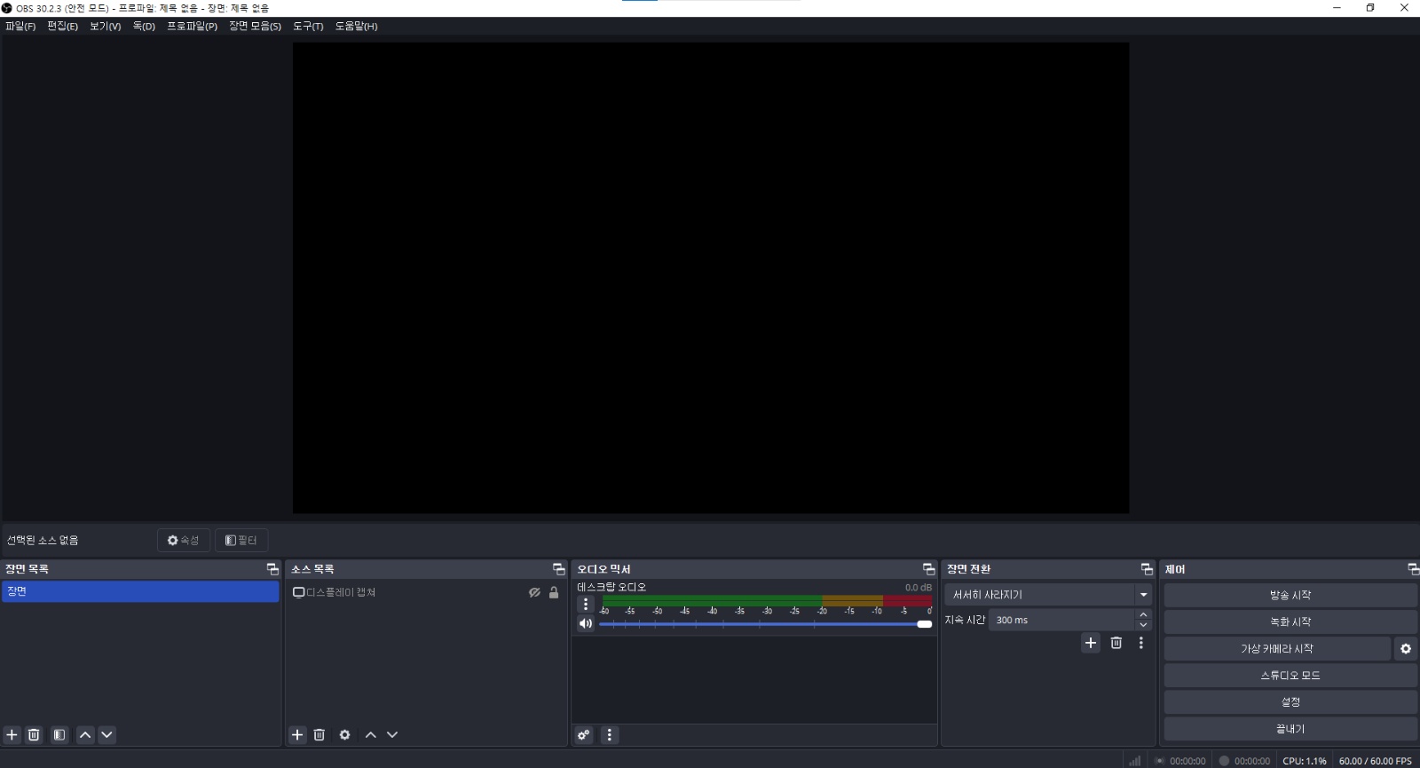
Task: Mute desktop audio speaker icon
Action: [x=586, y=623]
